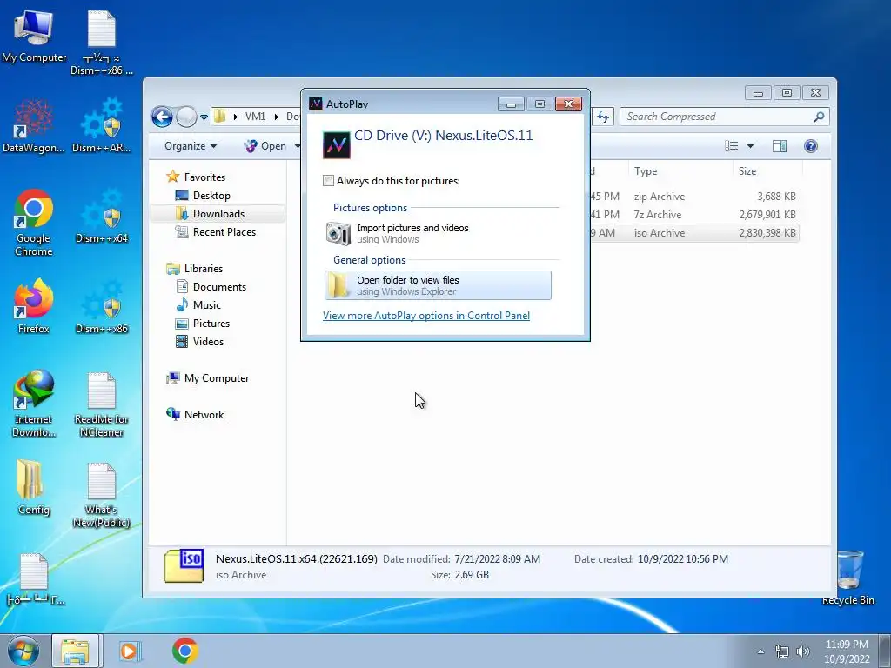Screen dimensions: 891x668
Task: Open Dism++x86 gear icon on desktop
Action: coord(102,305)
